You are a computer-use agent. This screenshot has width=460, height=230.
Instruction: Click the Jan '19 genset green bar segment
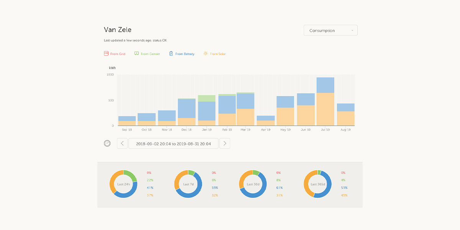(207, 98)
